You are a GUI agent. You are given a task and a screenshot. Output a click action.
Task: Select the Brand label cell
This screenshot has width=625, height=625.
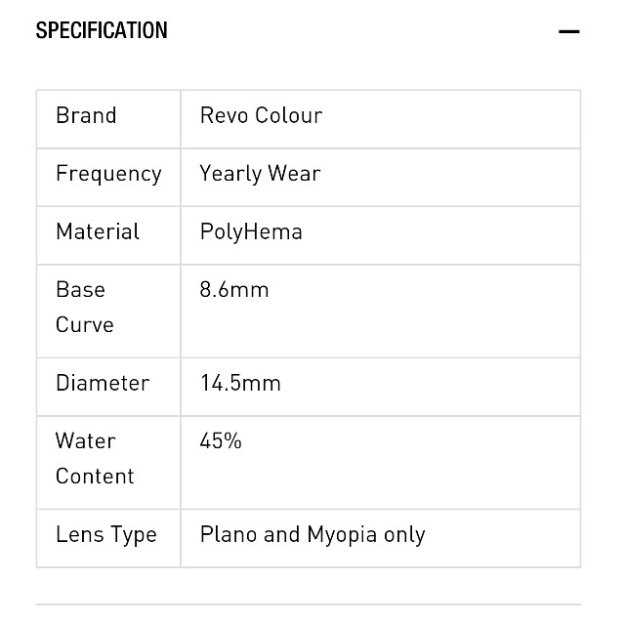pyautogui.click(x=108, y=119)
